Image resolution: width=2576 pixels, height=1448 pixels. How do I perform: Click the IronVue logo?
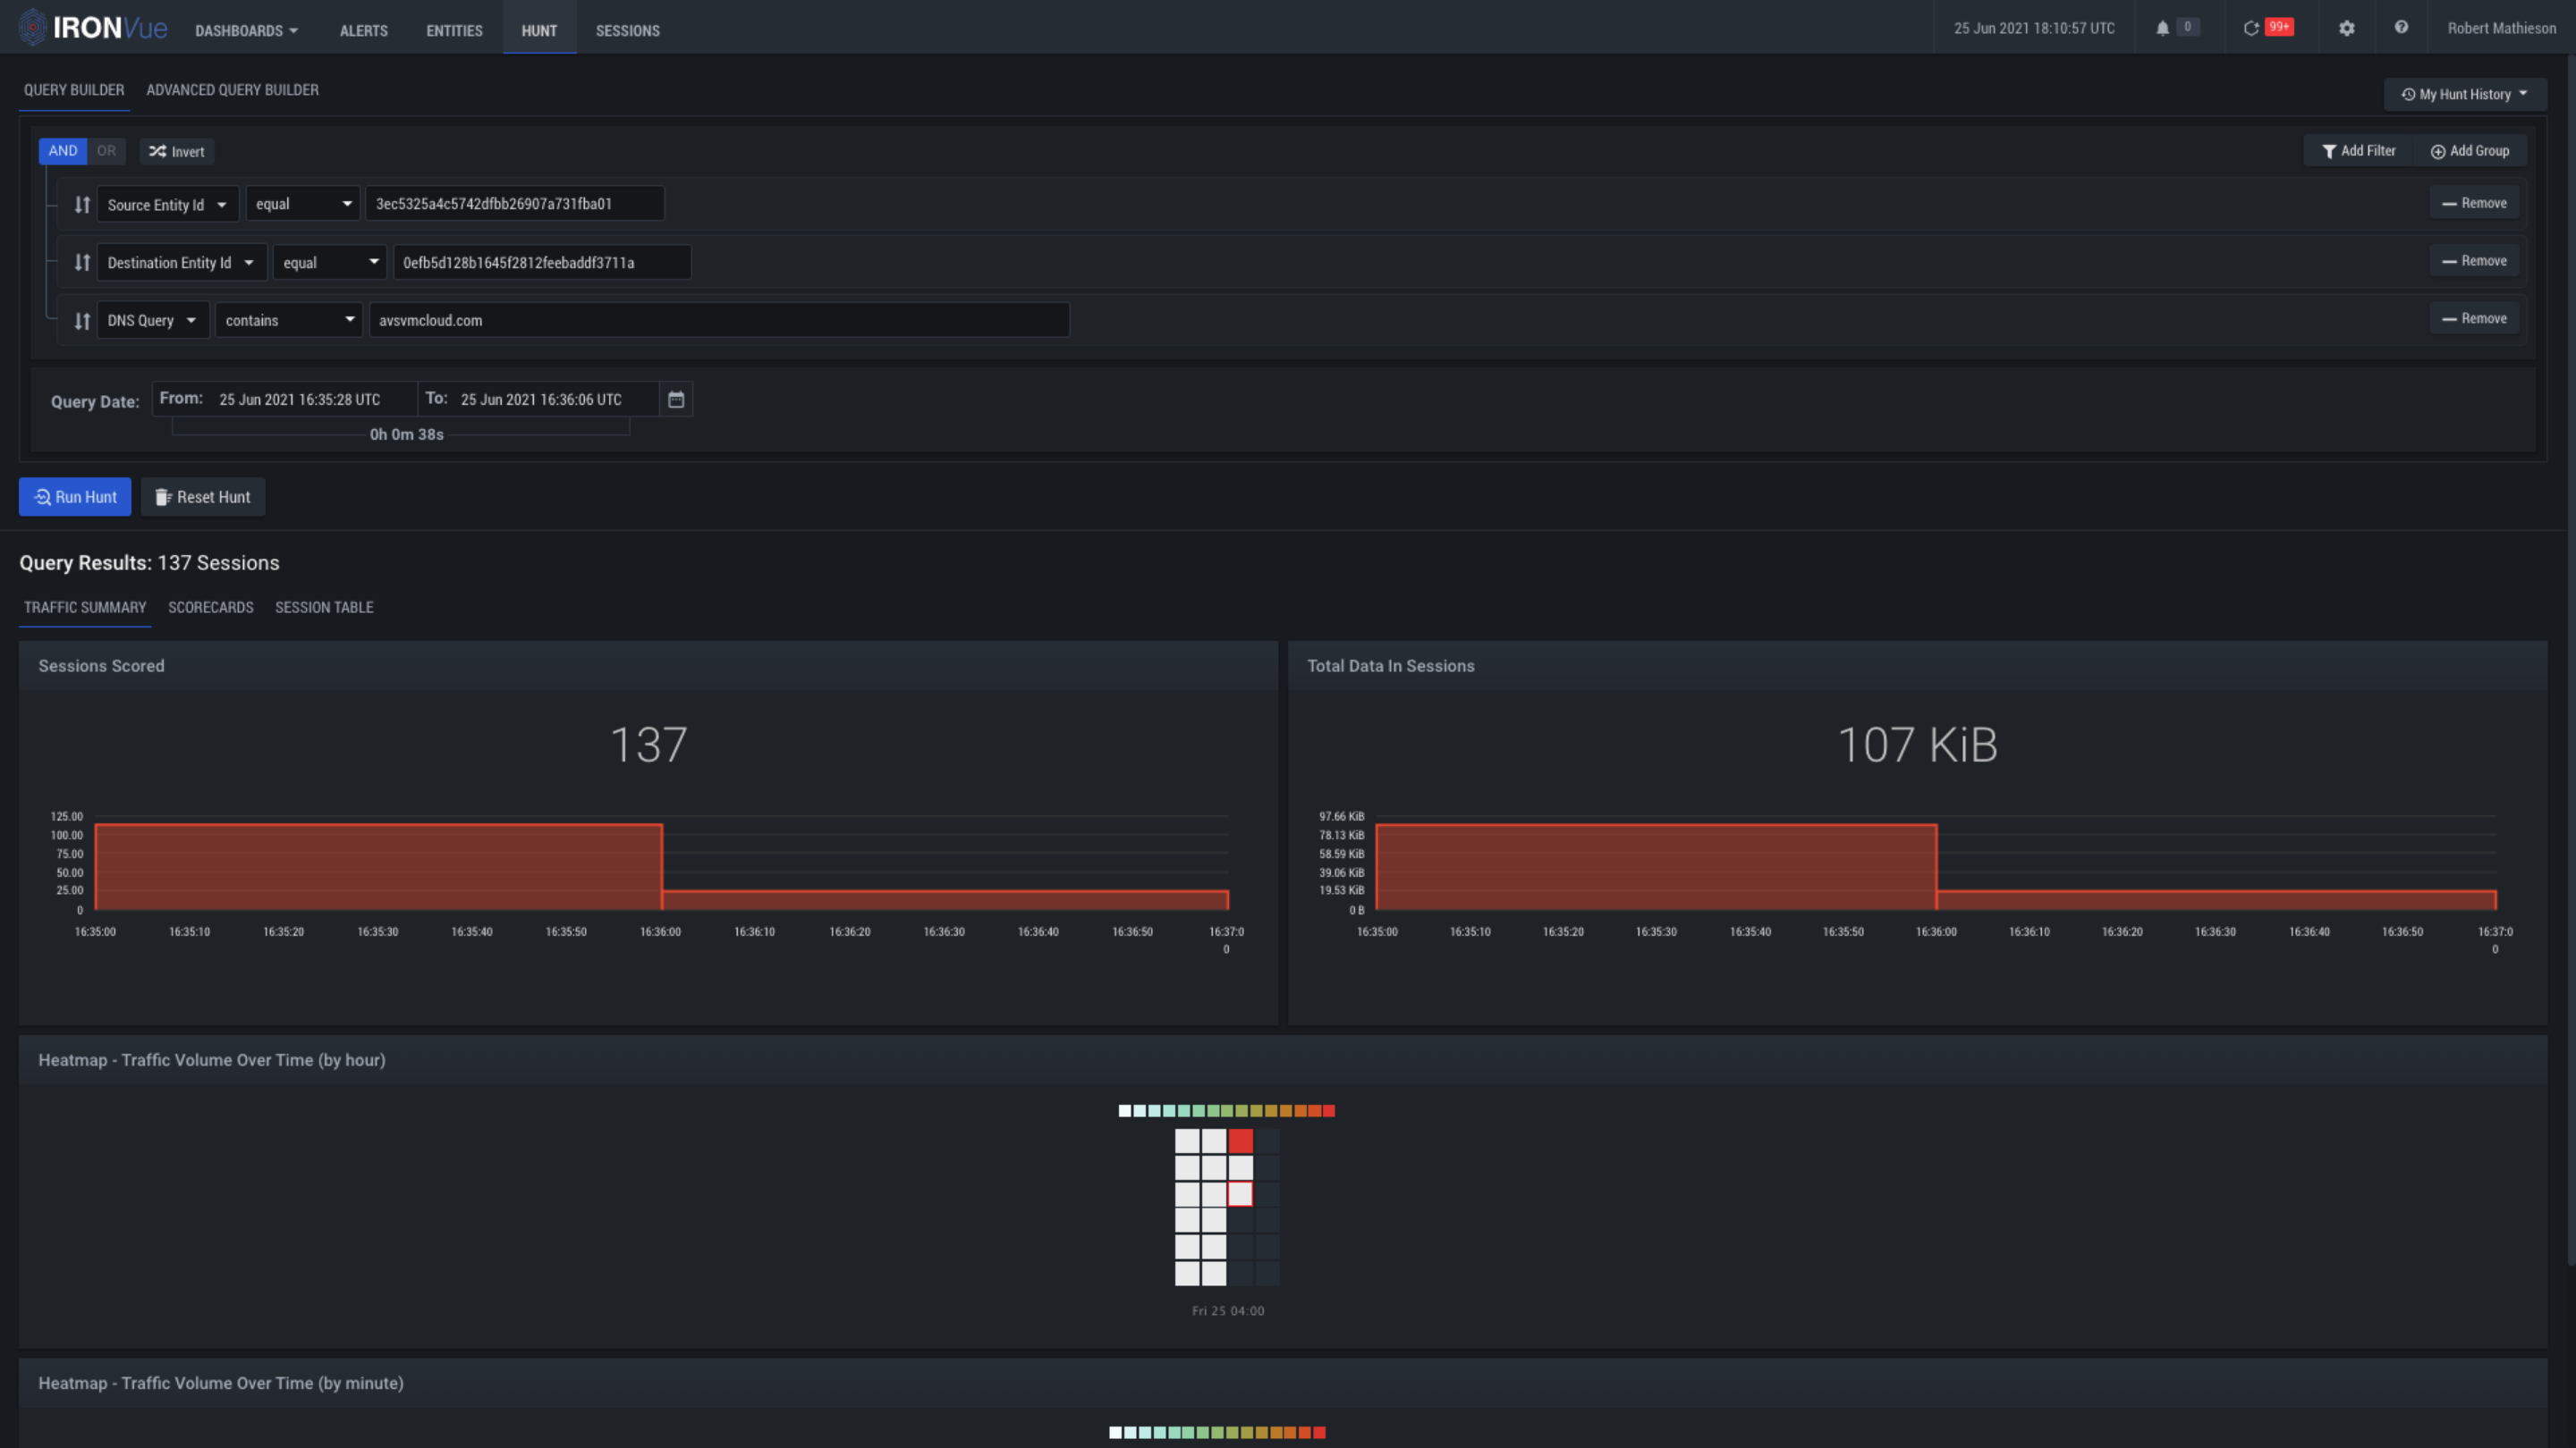pos(92,28)
